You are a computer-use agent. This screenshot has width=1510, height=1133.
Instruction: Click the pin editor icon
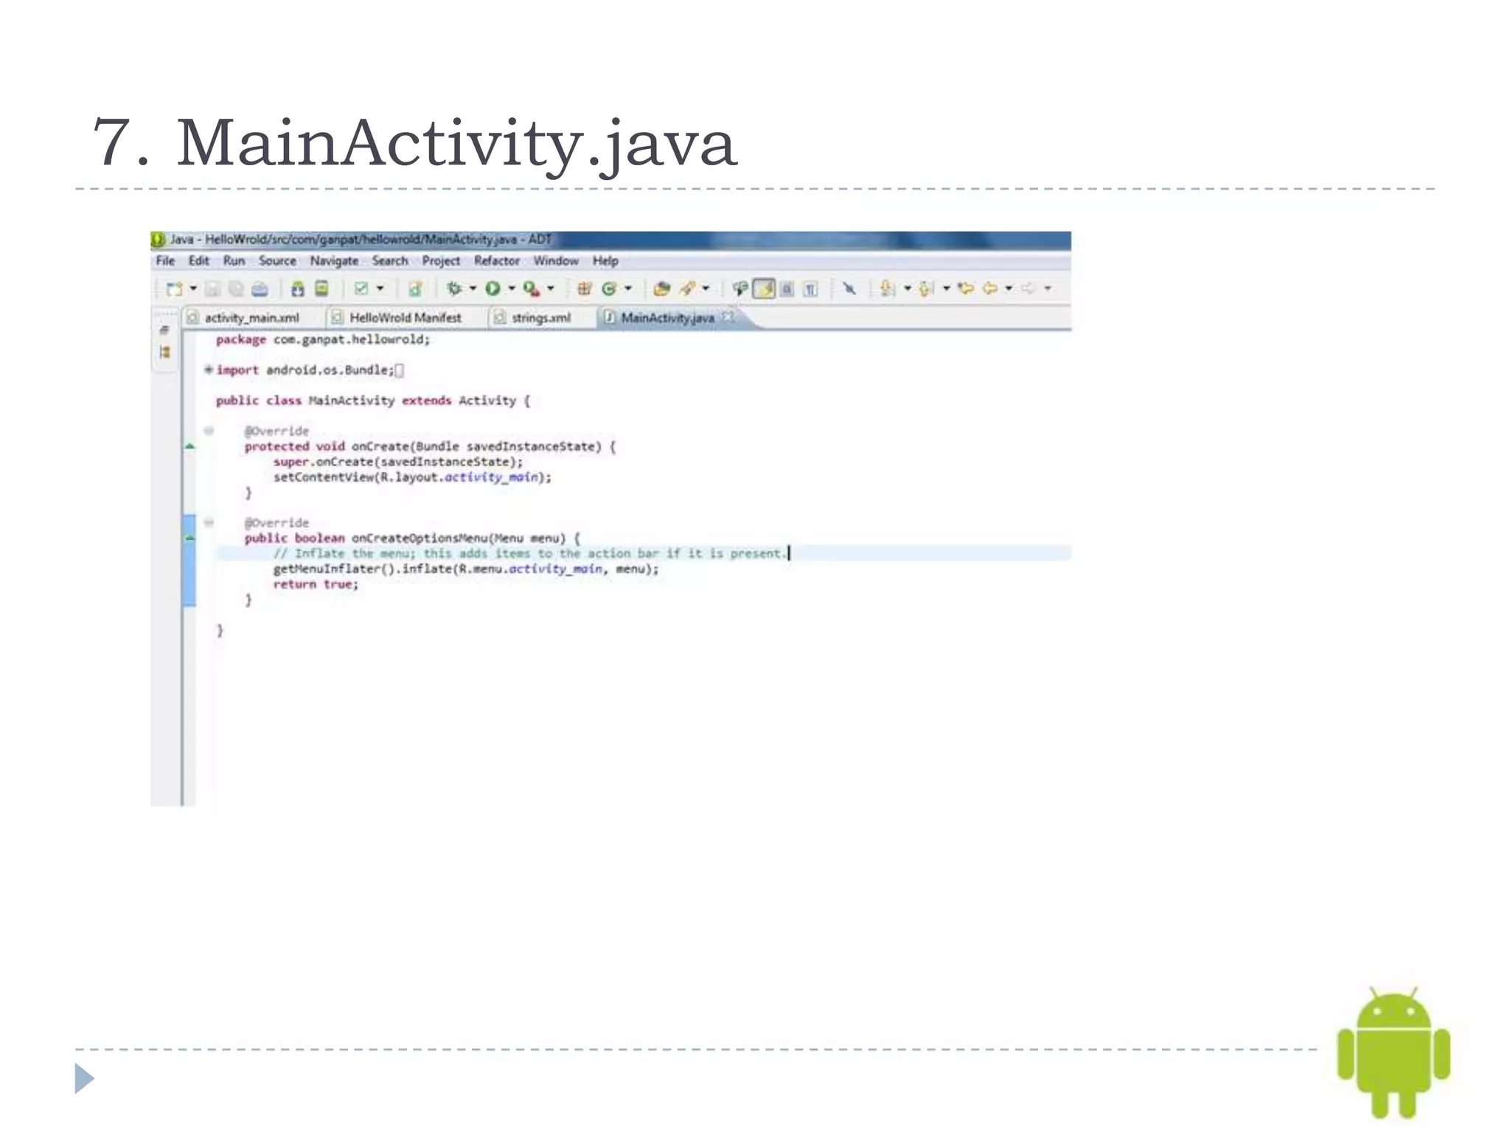tap(849, 288)
